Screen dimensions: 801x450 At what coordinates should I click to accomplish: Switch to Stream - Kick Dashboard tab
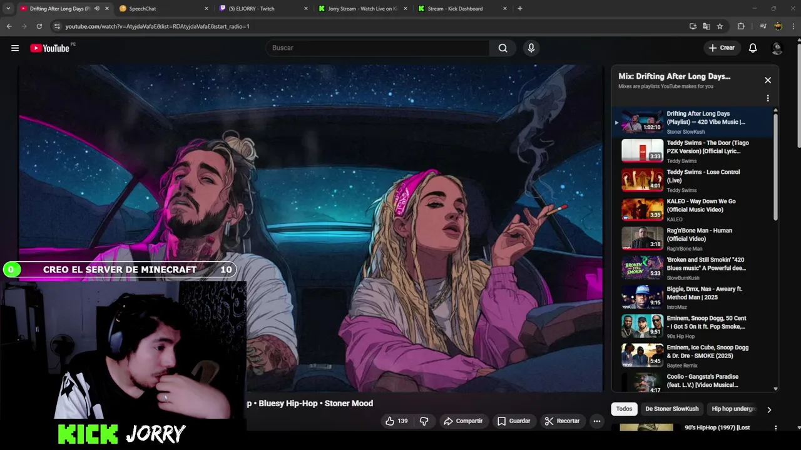point(462,9)
